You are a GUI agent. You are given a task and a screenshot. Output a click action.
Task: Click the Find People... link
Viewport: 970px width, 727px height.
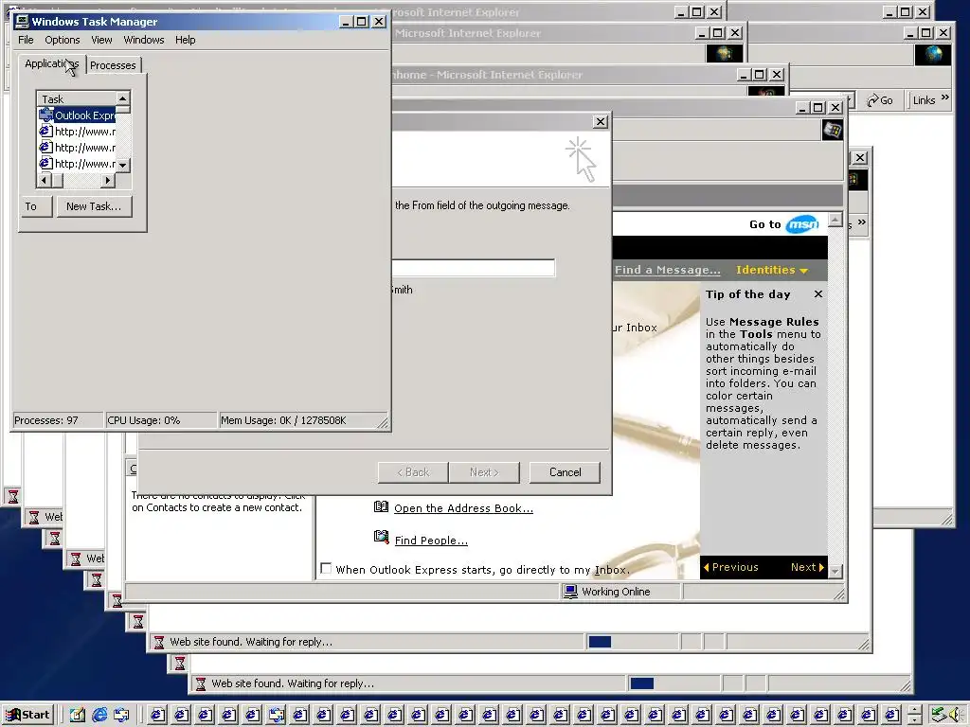click(431, 541)
